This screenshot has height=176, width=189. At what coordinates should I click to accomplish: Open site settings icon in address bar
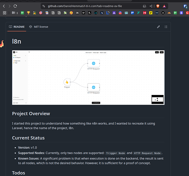click(44, 6)
